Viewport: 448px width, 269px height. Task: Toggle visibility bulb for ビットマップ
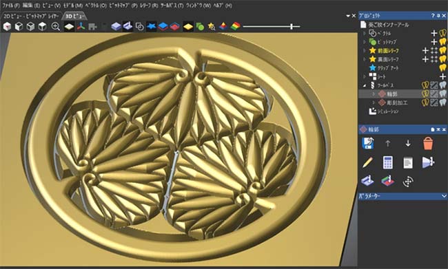point(442,42)
